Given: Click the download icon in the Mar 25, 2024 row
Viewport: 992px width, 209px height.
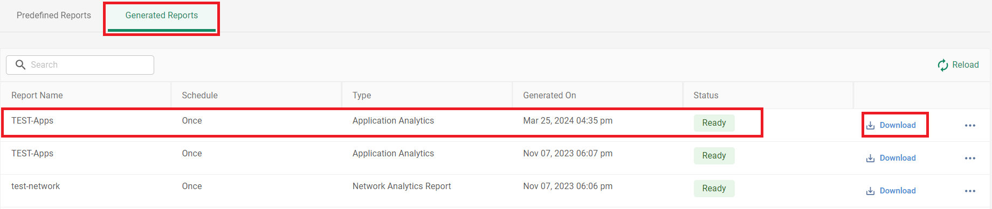Looking at the screenshot, I should [870, 125].
